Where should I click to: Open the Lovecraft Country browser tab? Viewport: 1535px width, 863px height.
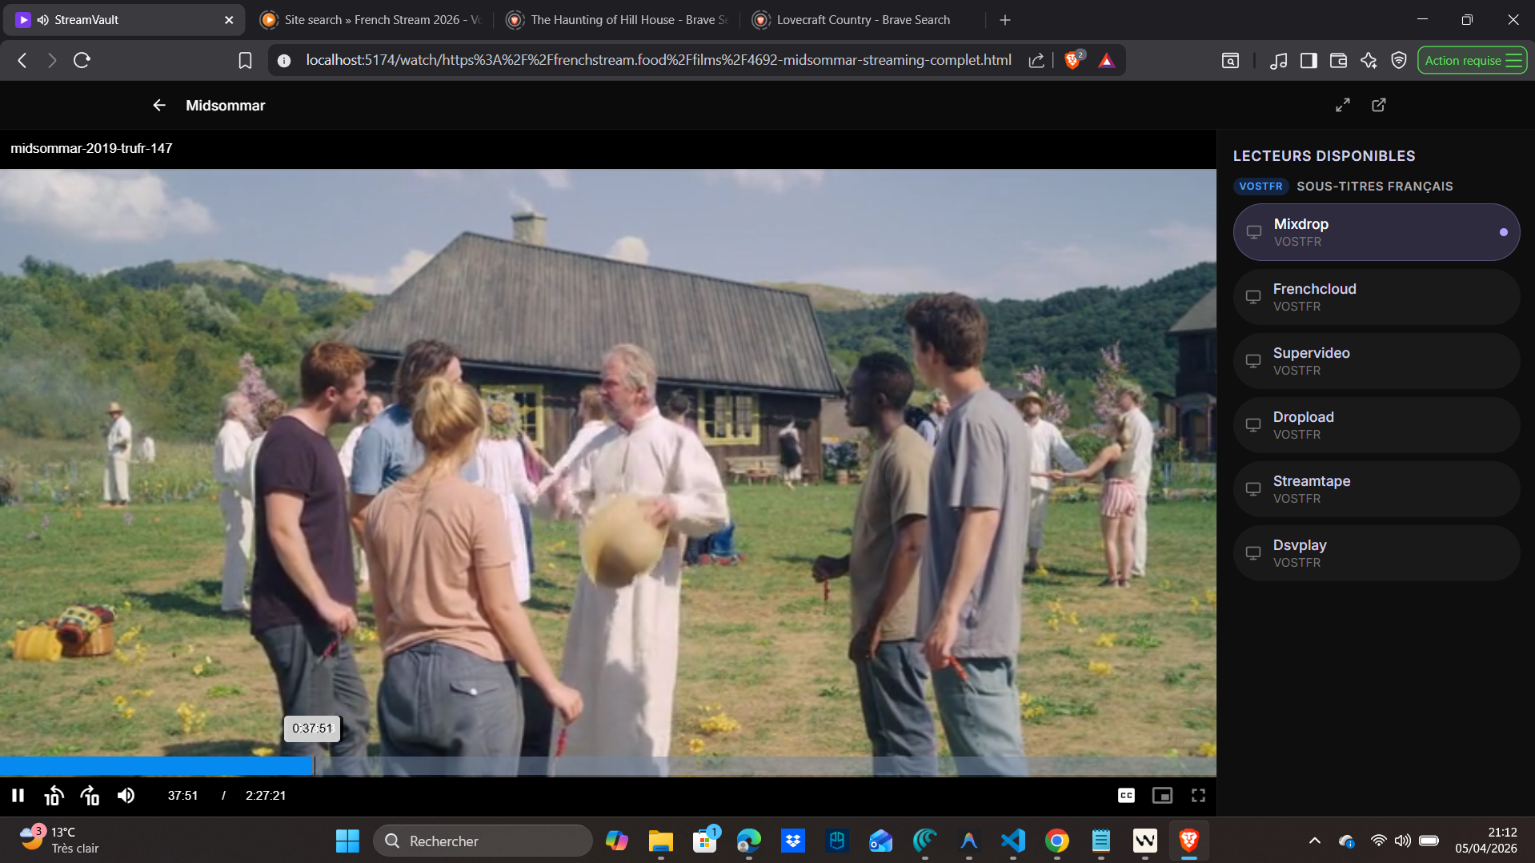pyautogui.click(x=862, y=20)
